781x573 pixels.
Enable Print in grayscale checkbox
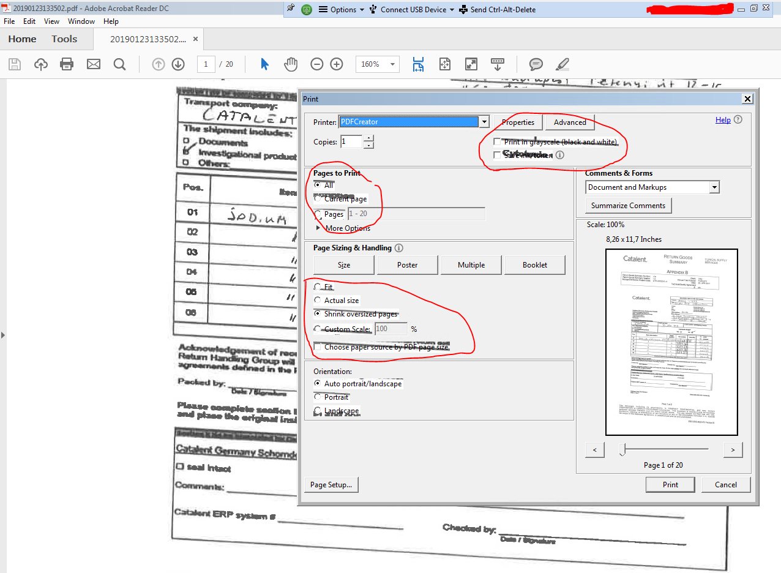tap(497, 142)
